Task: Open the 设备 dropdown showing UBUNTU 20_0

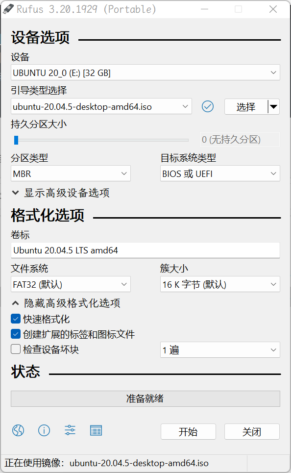Action: [x=145, y=73]
